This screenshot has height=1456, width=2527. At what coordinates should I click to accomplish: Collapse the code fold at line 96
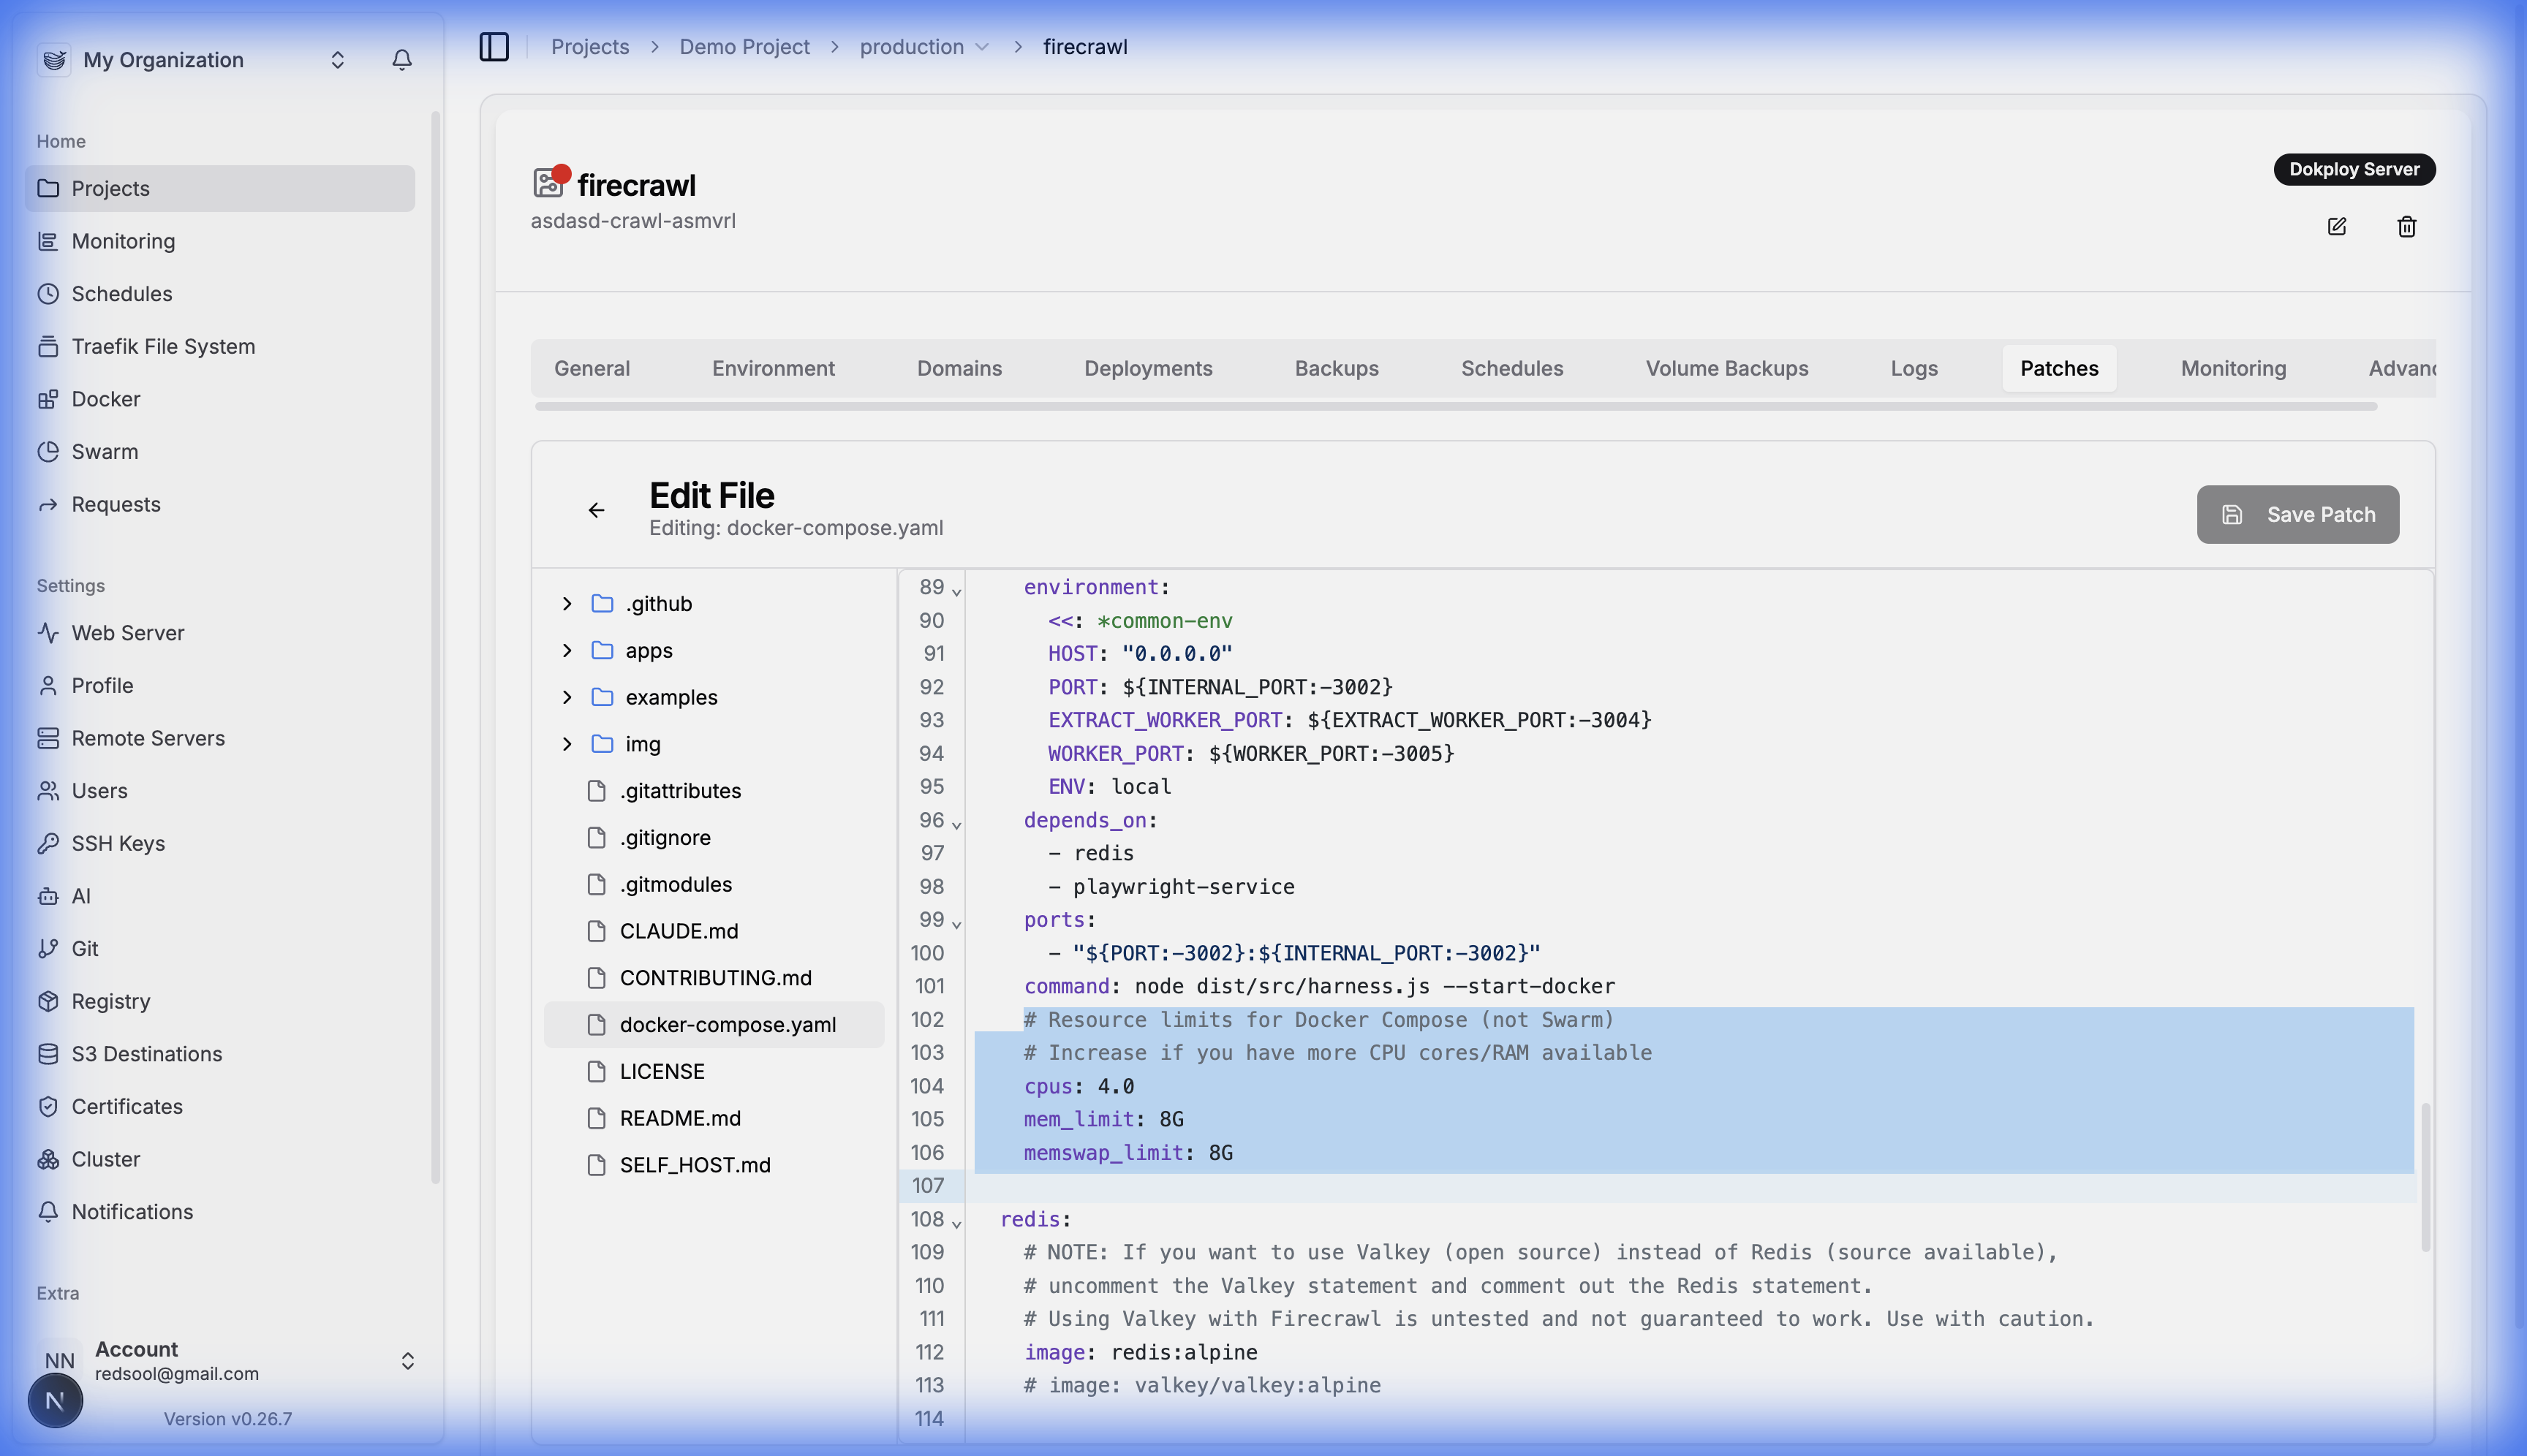[x=956, y=825]
